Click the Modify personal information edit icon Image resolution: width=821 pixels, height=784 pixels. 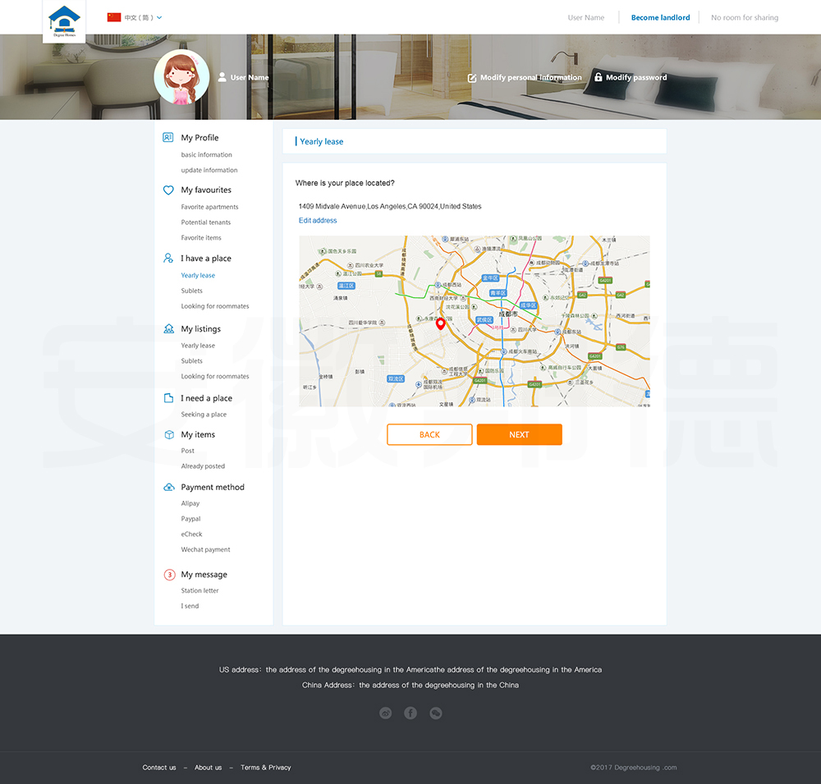472,78
